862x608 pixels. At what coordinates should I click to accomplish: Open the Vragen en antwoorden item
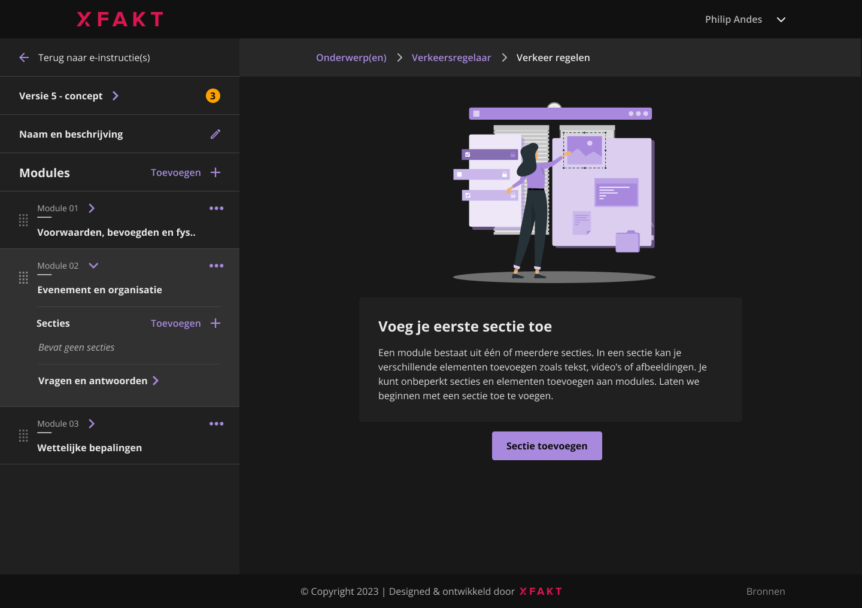click(x=93, y=381)
